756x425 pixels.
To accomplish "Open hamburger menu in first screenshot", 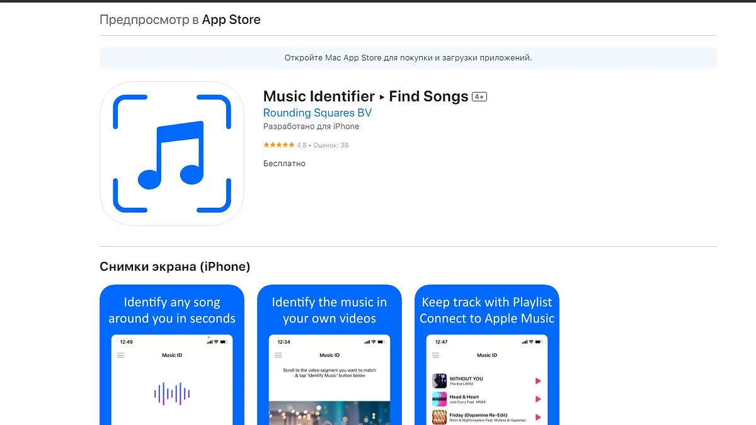I will (121, 355).
